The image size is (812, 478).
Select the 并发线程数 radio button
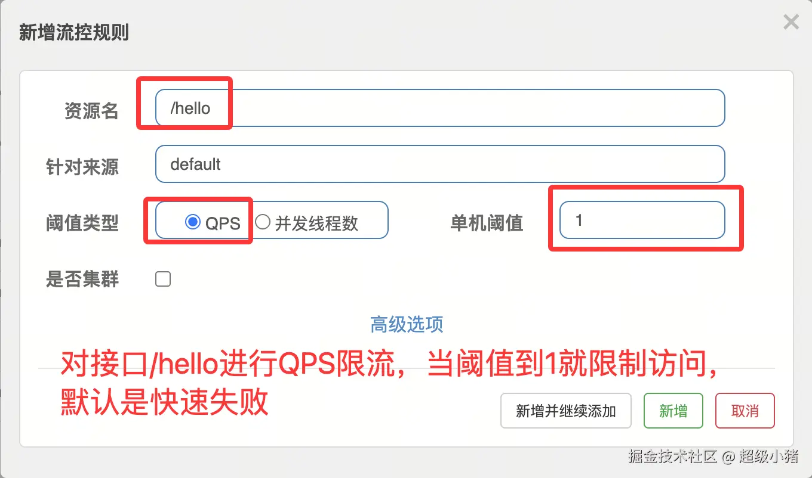tap(263, 222)
